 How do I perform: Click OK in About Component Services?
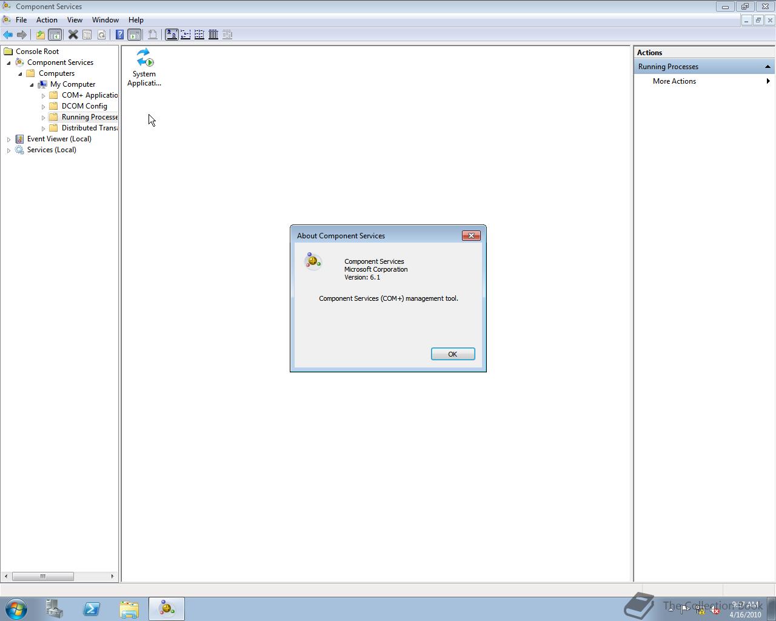(453, 354)
